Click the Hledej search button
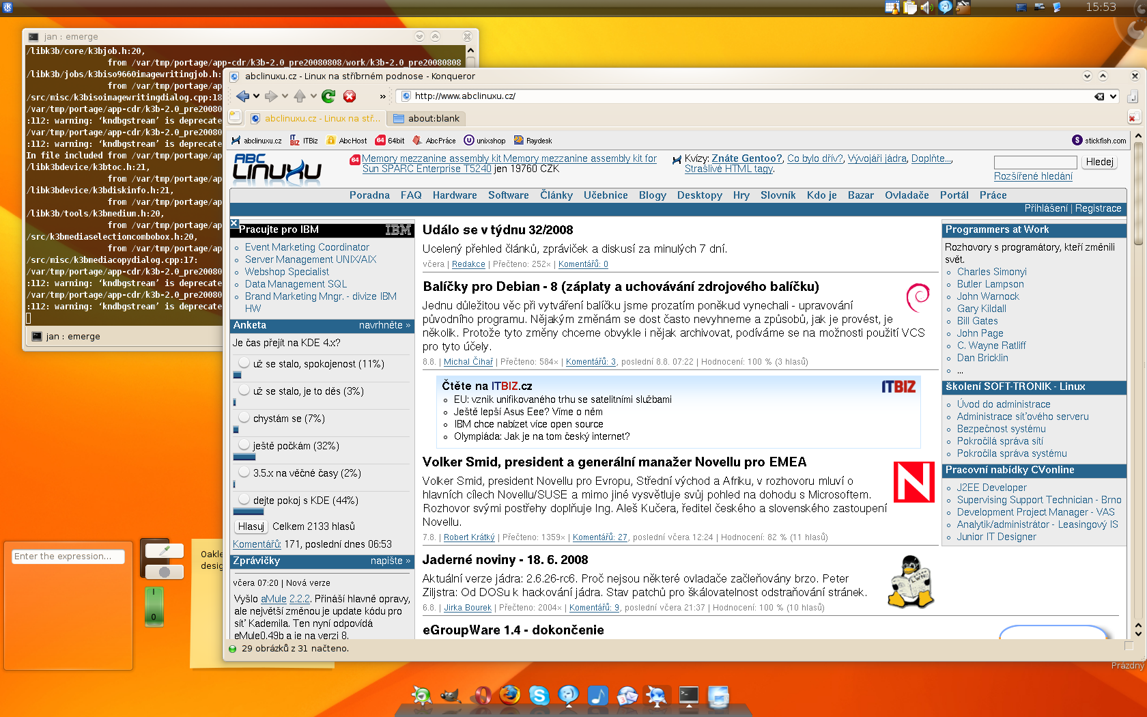The height and width of the screenshot is (717, 1147). click(x=1099, y=162)
